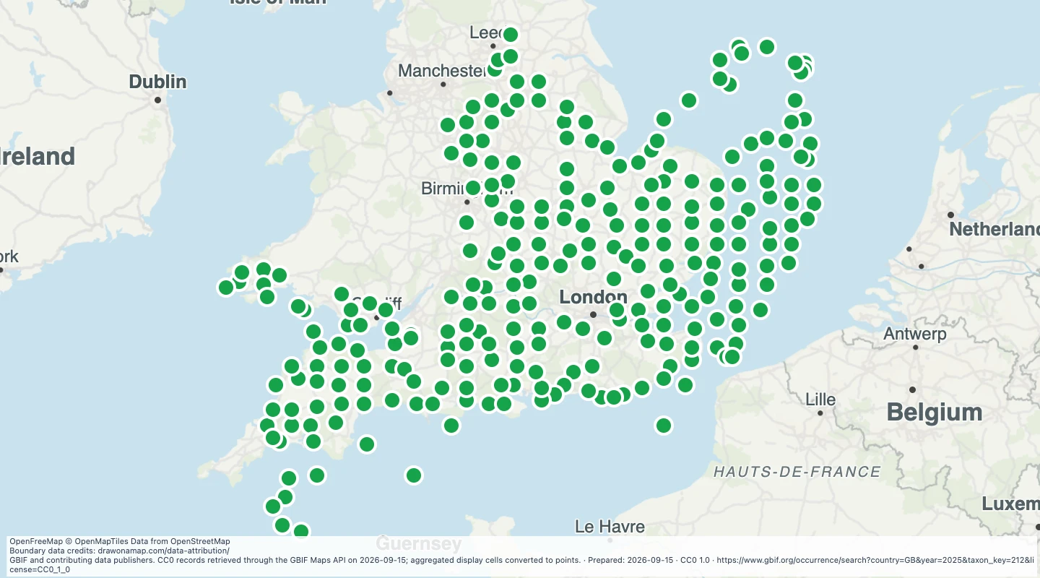The height and width of the screenshot is (578, 1040).
Task: Open the drawonamap.com data-attribution link
Action: (x=162, y=551)
